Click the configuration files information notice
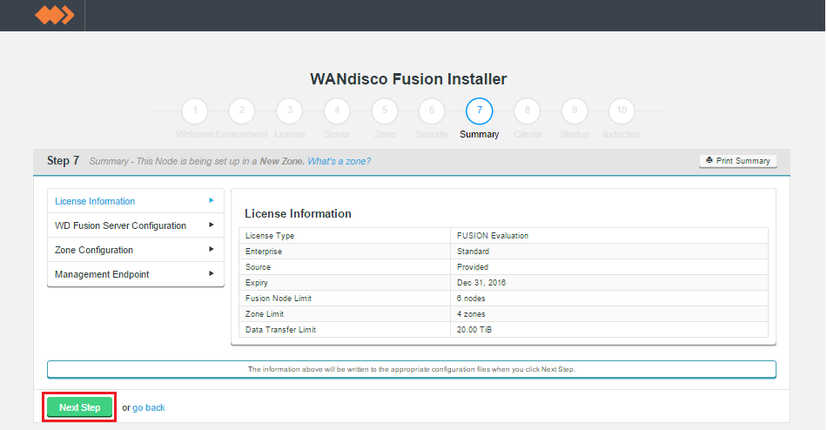The height and width of the screenshot is (430, 827). pos(412,369)
